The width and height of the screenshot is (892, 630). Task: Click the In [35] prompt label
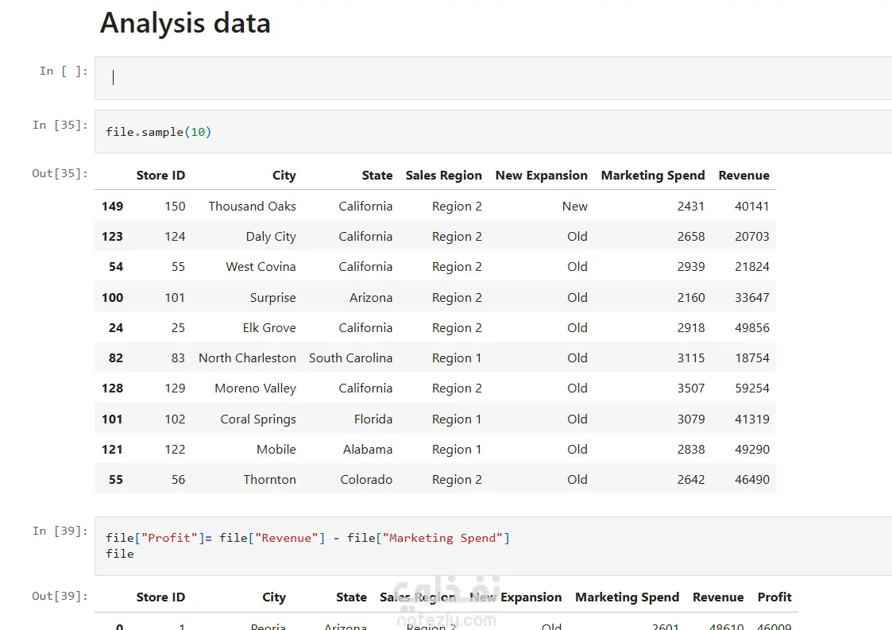60,125
